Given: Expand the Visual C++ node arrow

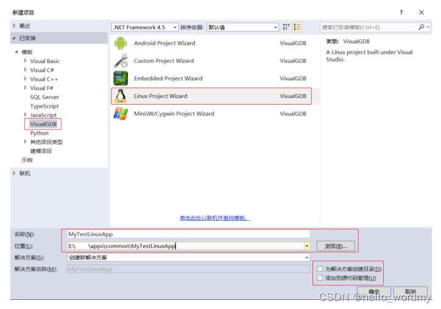Looking at the screenshot, I should 26,79.
